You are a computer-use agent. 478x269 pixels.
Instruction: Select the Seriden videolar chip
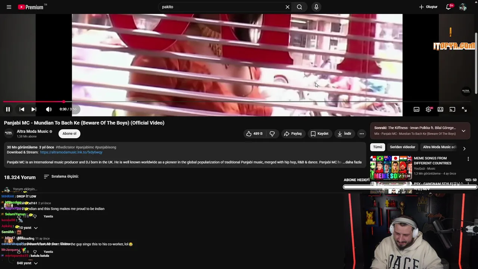point(403,147)
